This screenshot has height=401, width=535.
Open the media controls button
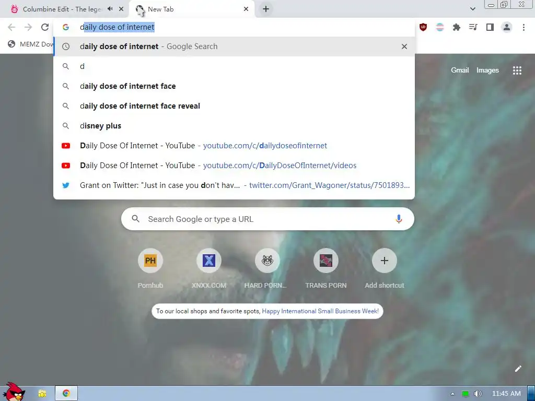[473, 27]
